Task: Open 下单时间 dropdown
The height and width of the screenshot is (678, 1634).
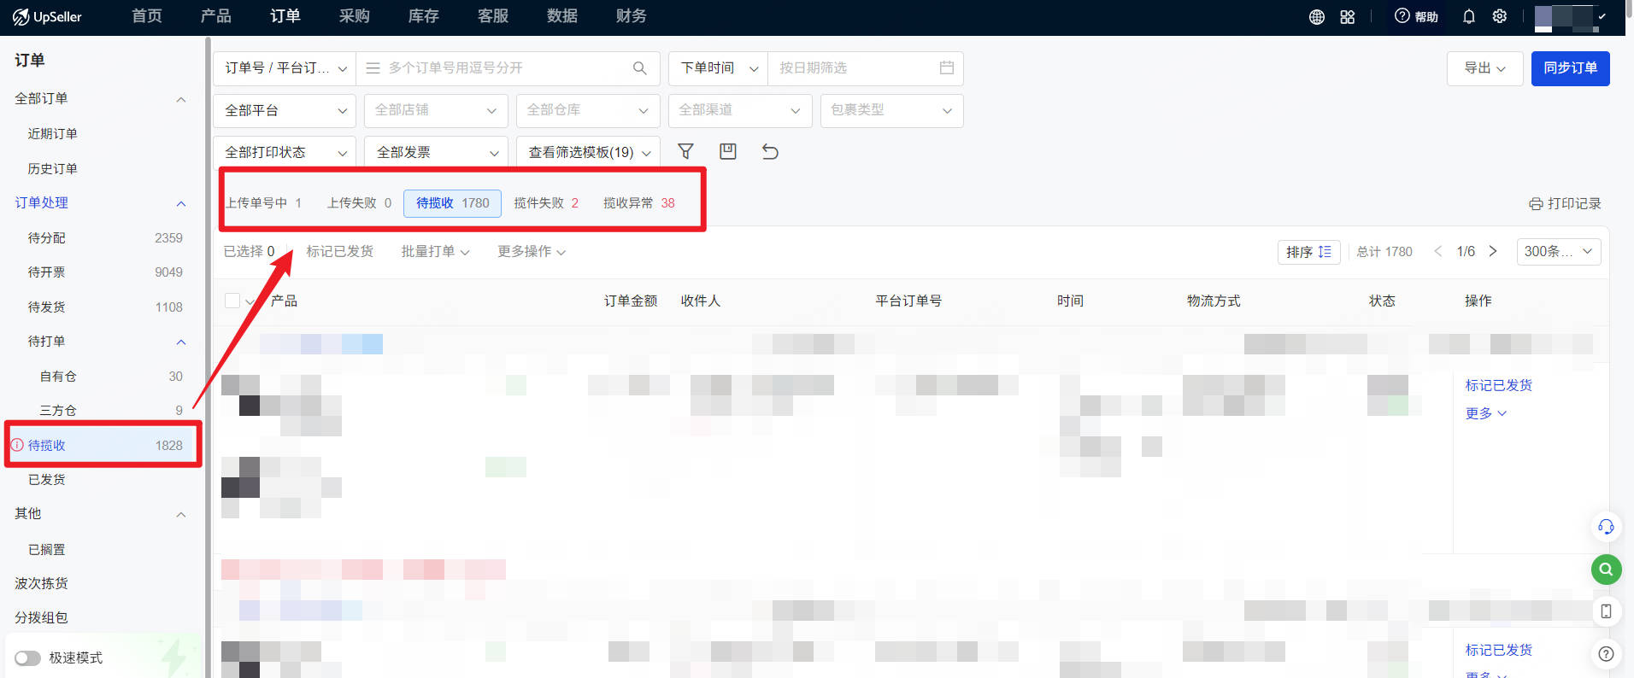Action: click(719, 68)
